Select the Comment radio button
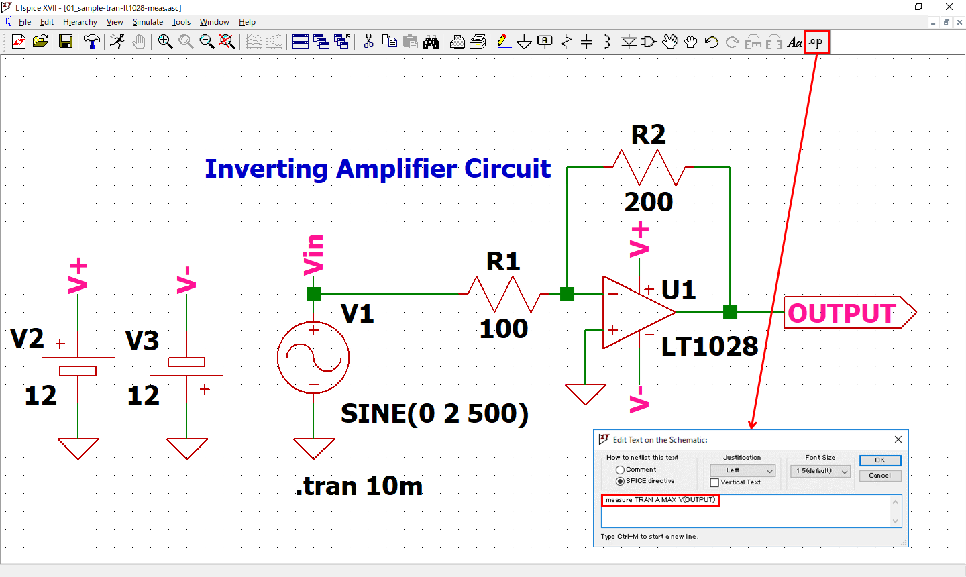The width and height of the screenshot is (966, 577). point(620,470)
